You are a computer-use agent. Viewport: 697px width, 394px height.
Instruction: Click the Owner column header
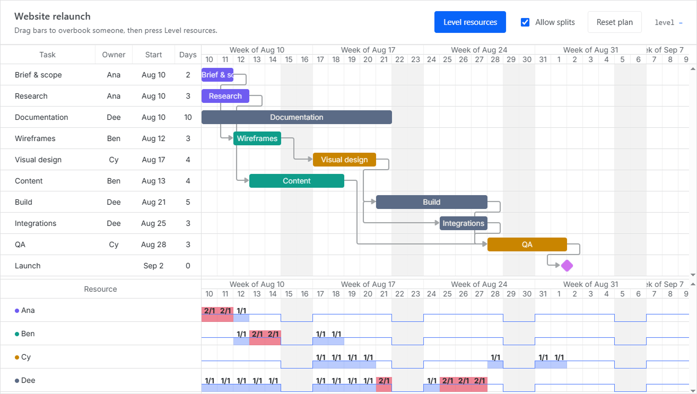(114, 55)
